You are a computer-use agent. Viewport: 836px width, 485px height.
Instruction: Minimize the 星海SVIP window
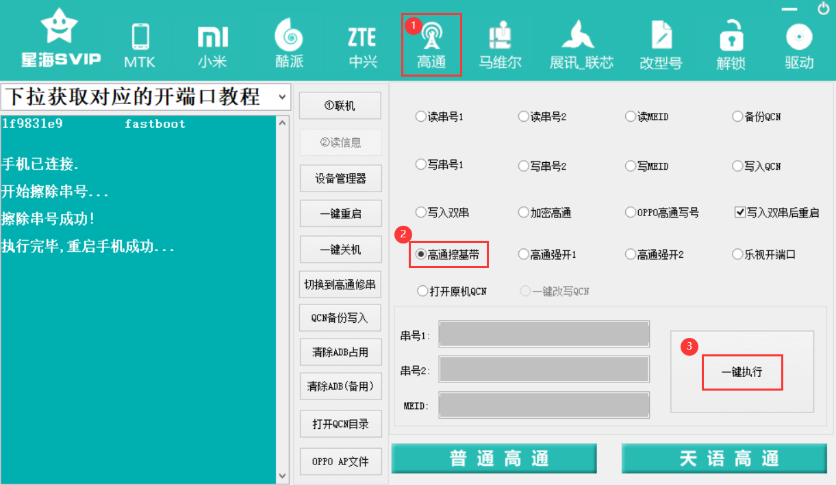[x=789, y=9]
